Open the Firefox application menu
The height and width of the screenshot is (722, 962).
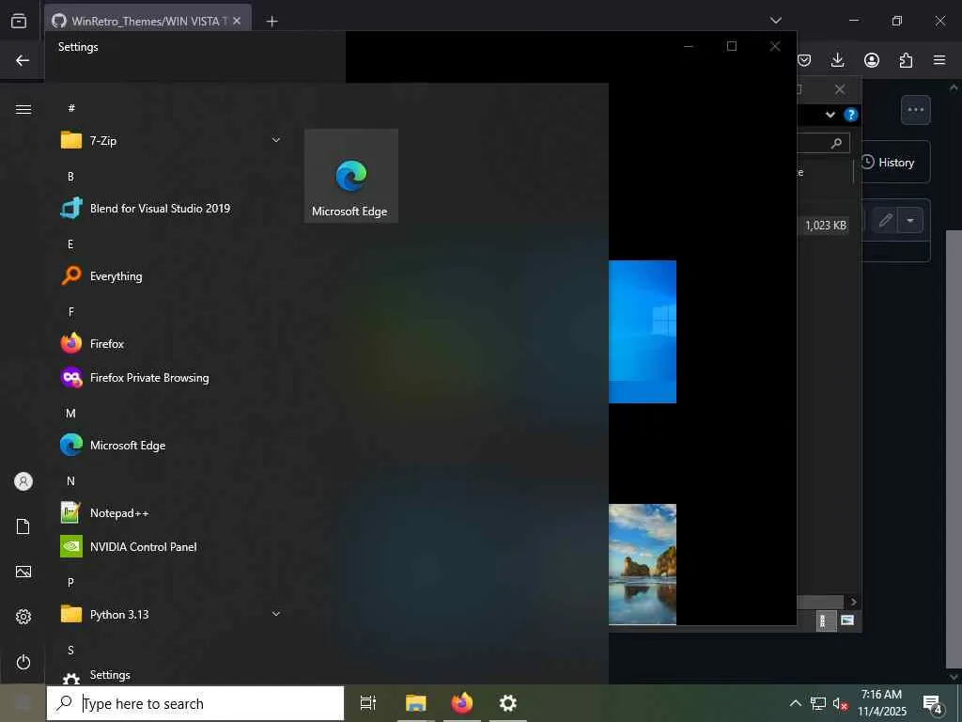click(x=939, y=60)
